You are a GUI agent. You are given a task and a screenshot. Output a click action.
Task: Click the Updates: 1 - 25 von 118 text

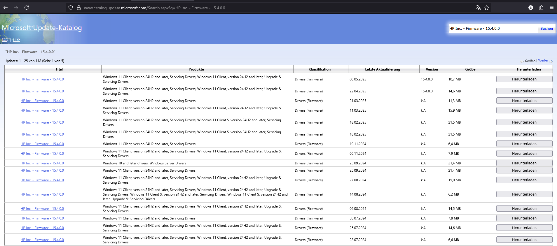point(34,61)
